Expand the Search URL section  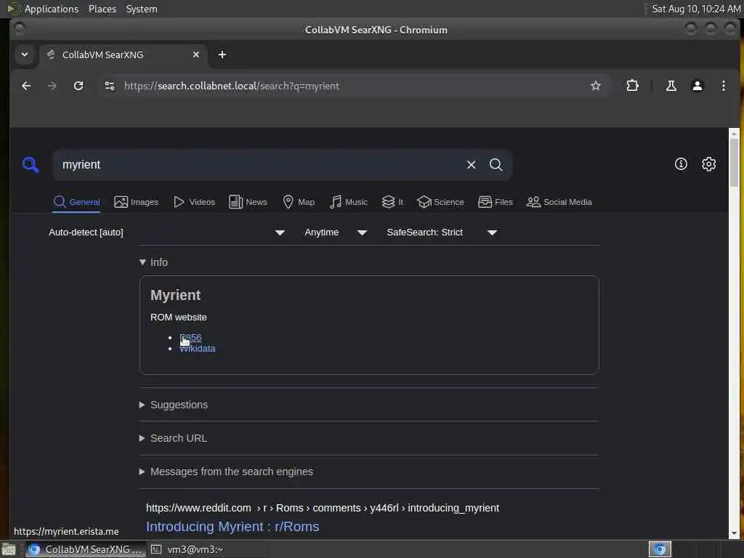173,438
